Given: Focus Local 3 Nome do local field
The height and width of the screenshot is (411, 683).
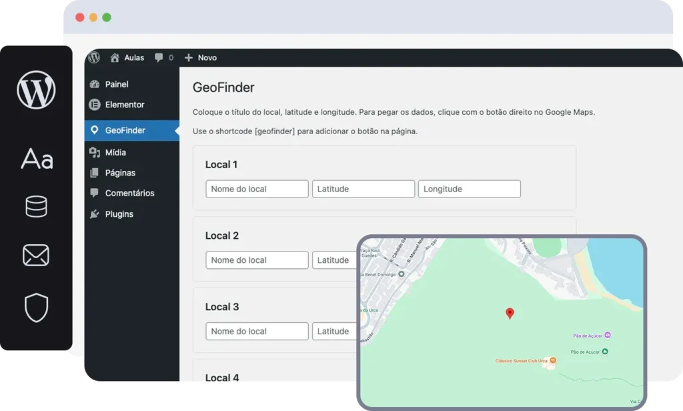Looking at the screenshot, I should (257, 331).
